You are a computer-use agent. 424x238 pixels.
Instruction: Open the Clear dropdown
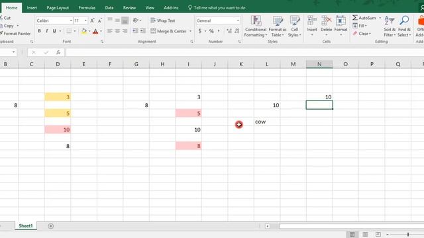point(362,34)
